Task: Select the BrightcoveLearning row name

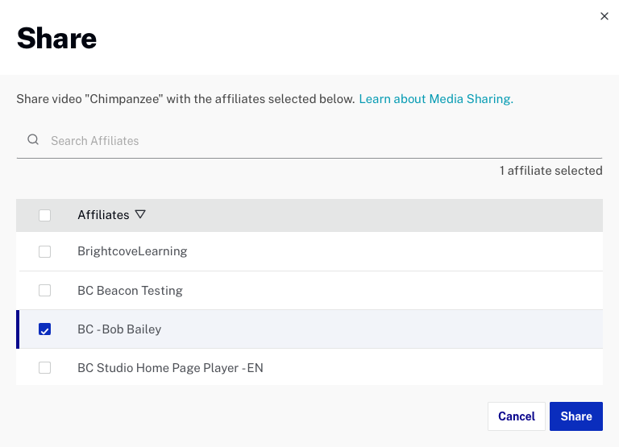Action: 132,251
